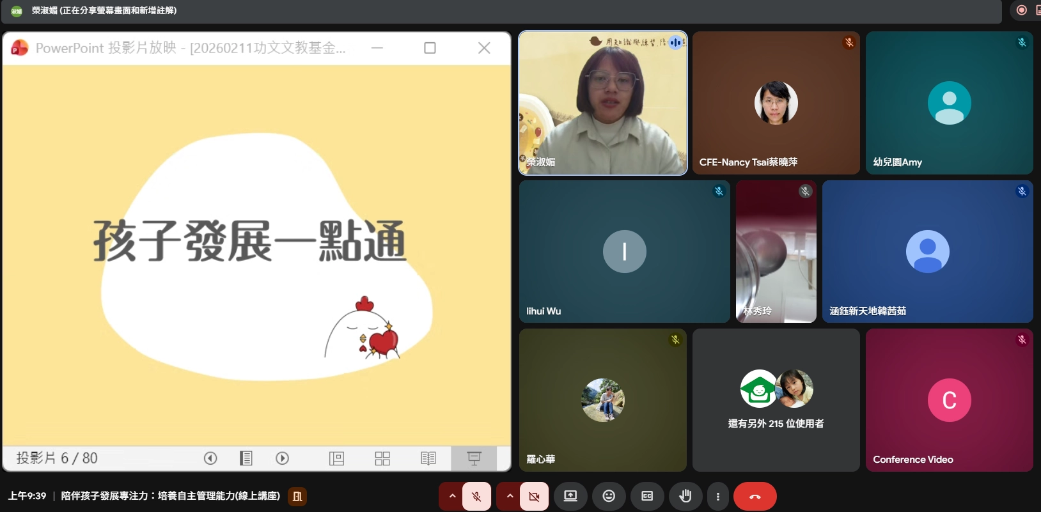Turn on the camera
Viewport: 1041px width, 512px height.
534,496
